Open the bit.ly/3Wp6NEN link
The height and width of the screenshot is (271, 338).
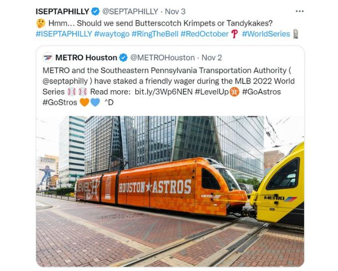click(x=163, y=92)
